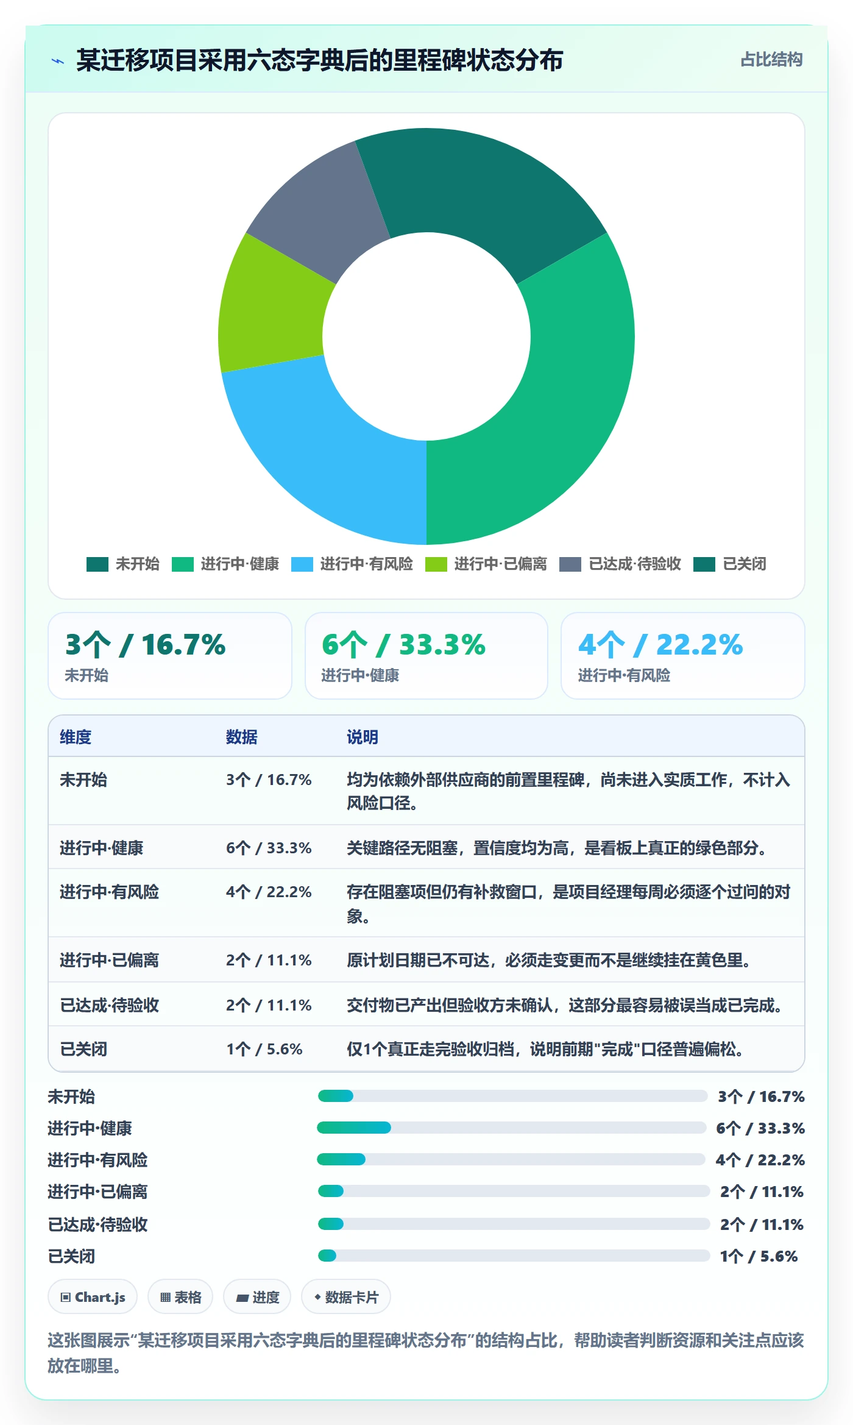The image size is (853, 1425).
Task: Click the 数据 column header
Action: [x=241, y=737]
